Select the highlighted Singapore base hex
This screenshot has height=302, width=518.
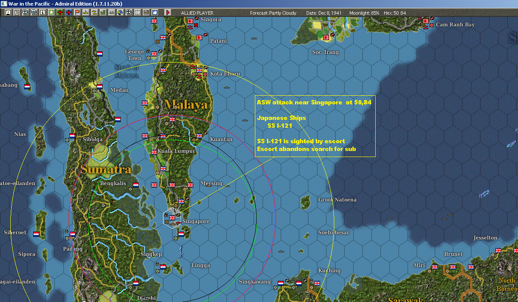coord(172,218)
